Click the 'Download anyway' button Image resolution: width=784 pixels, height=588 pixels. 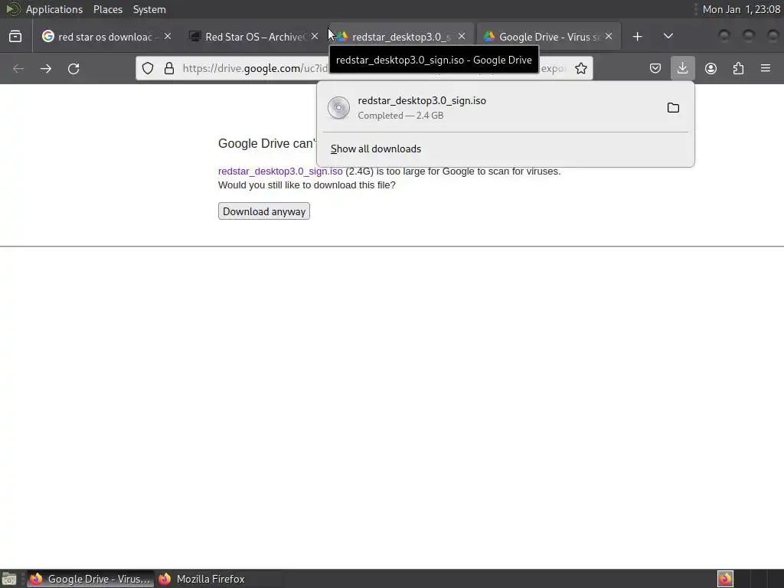(x=264, y=211)
